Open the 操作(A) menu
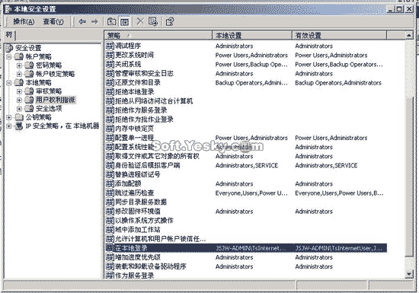 coord(24,21)
